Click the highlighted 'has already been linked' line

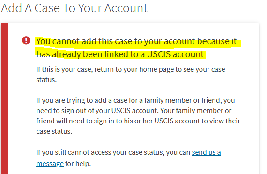tap(120, 54)
